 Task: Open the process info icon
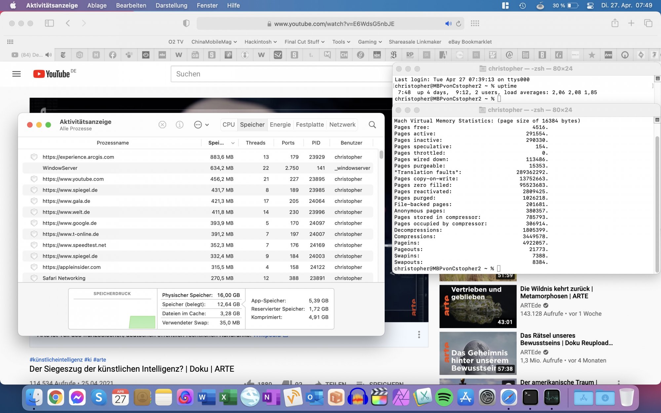179,125
